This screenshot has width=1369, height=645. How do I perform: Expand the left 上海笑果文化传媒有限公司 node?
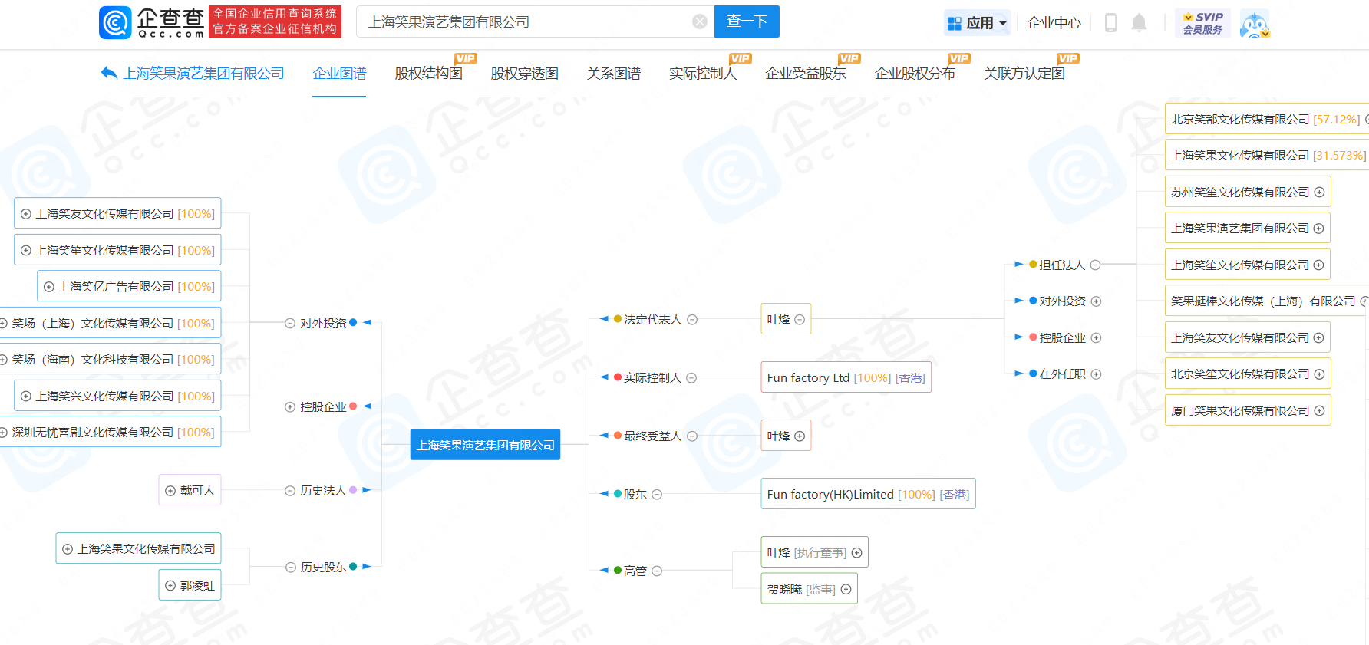68,549
